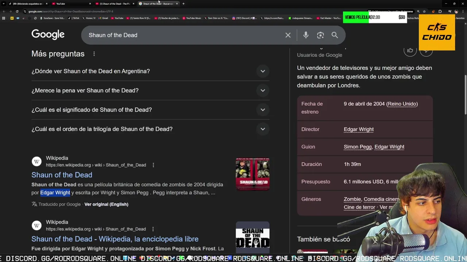This screenshot has height=262, width=467.
Task: Click the Duración value 1h 39m
Action: pyautogui.click(x=352, y=164)
